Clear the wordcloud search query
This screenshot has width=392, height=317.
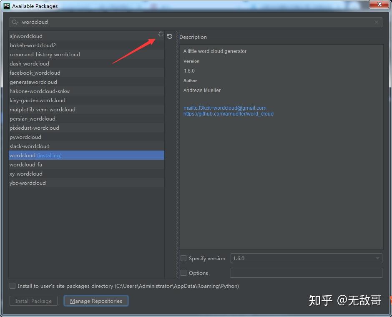pos(376,22)
